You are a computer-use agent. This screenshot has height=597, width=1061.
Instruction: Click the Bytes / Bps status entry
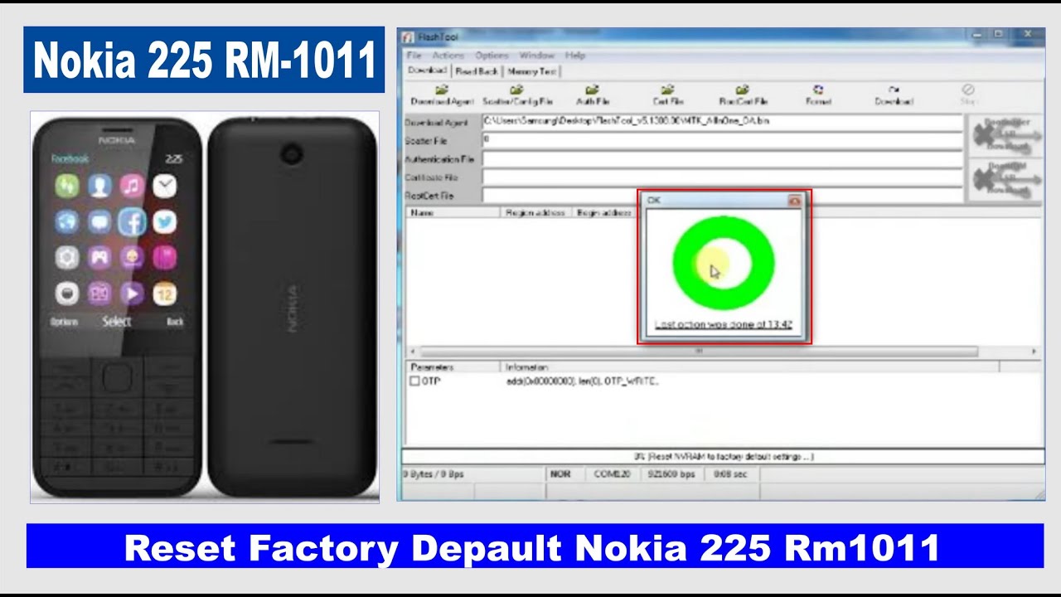click(x=472, y=474)
